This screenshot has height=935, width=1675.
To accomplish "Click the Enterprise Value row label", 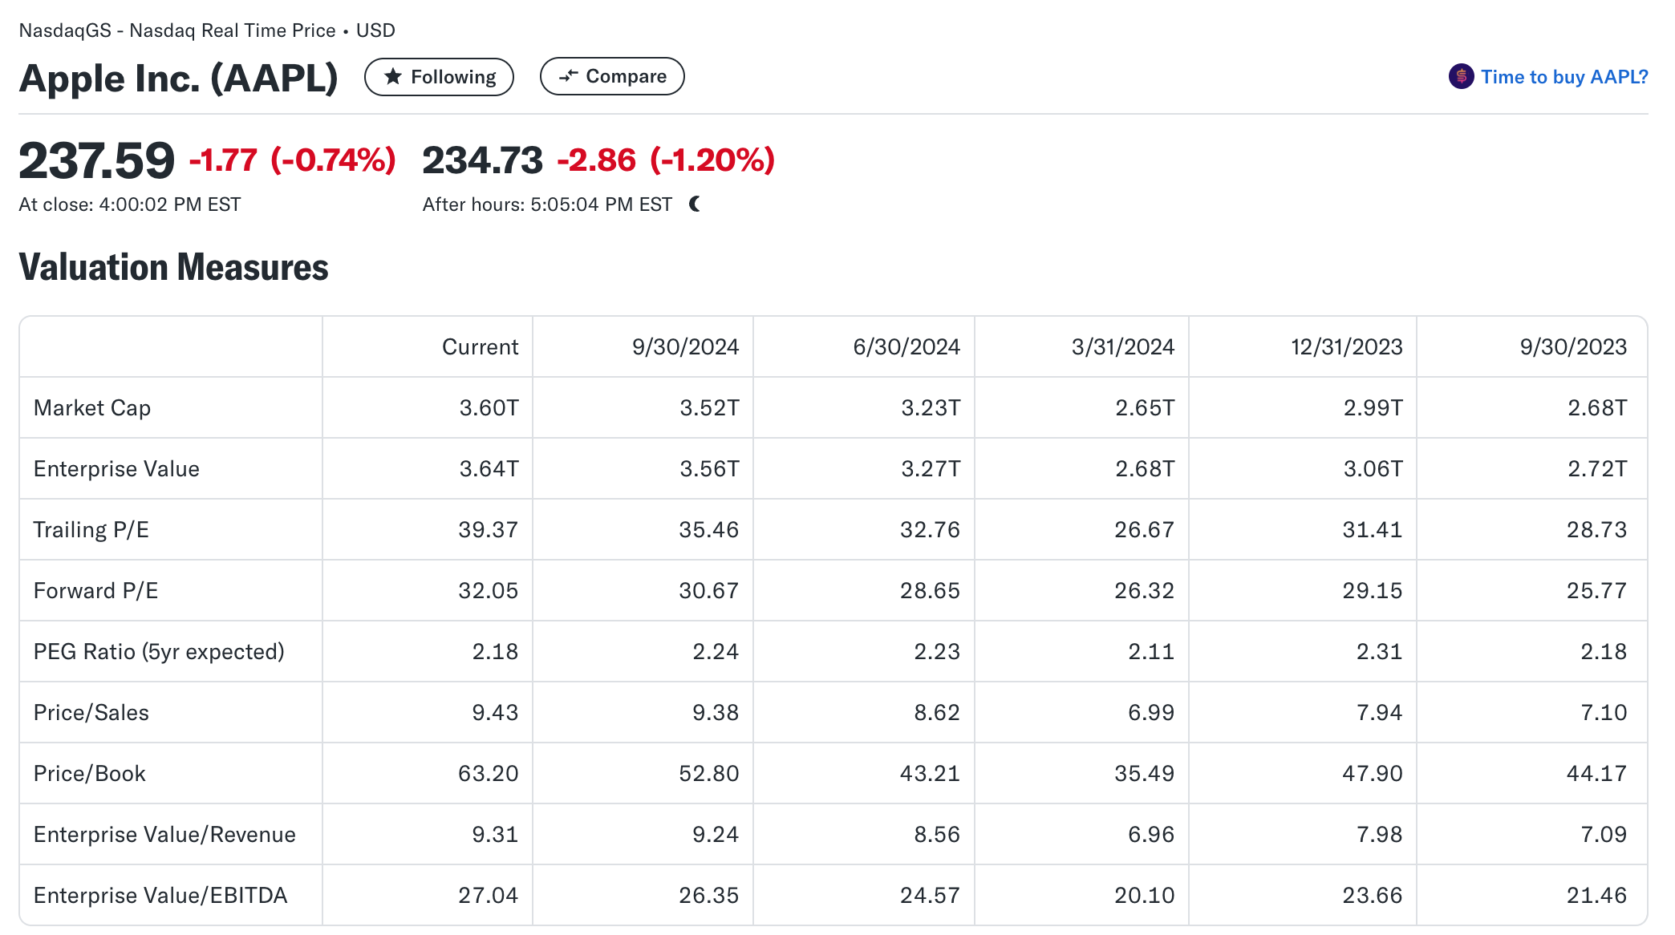I will 116,469.
